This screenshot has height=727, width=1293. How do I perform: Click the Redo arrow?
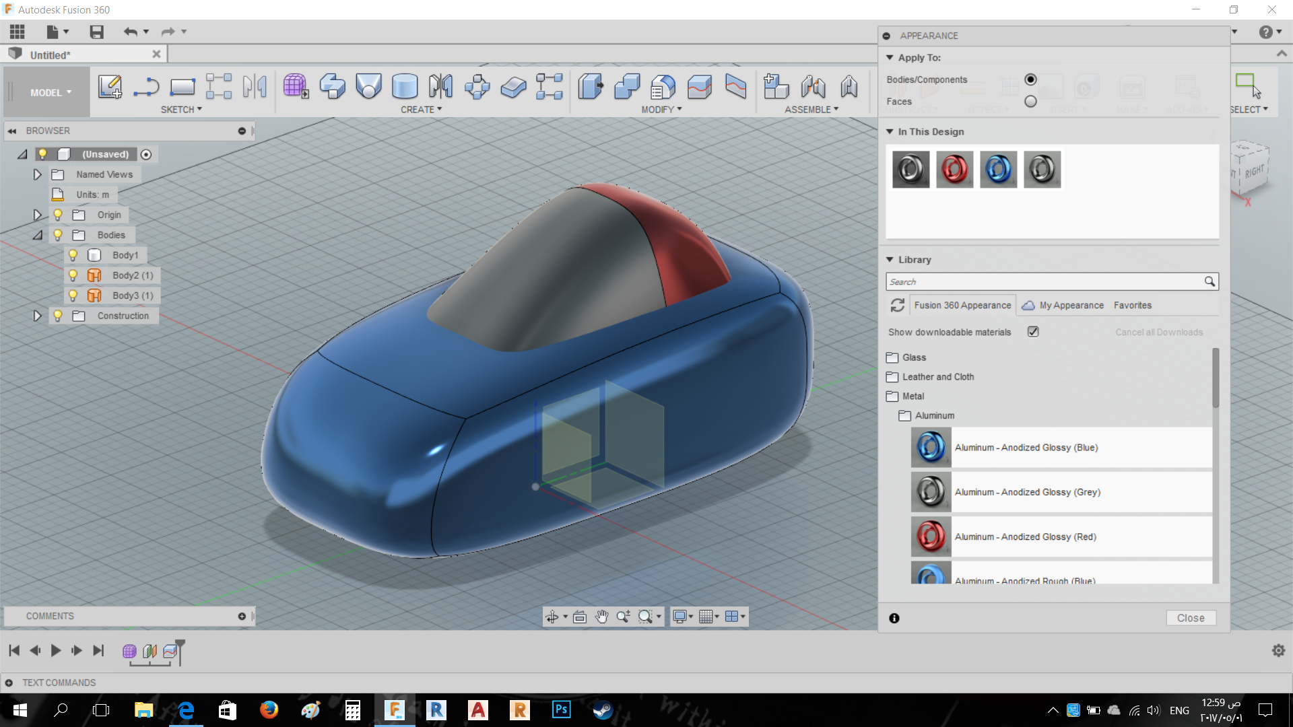[168, 32]
